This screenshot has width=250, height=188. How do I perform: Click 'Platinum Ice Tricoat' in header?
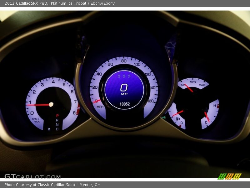pyautogui.click(x=68, y=3)
